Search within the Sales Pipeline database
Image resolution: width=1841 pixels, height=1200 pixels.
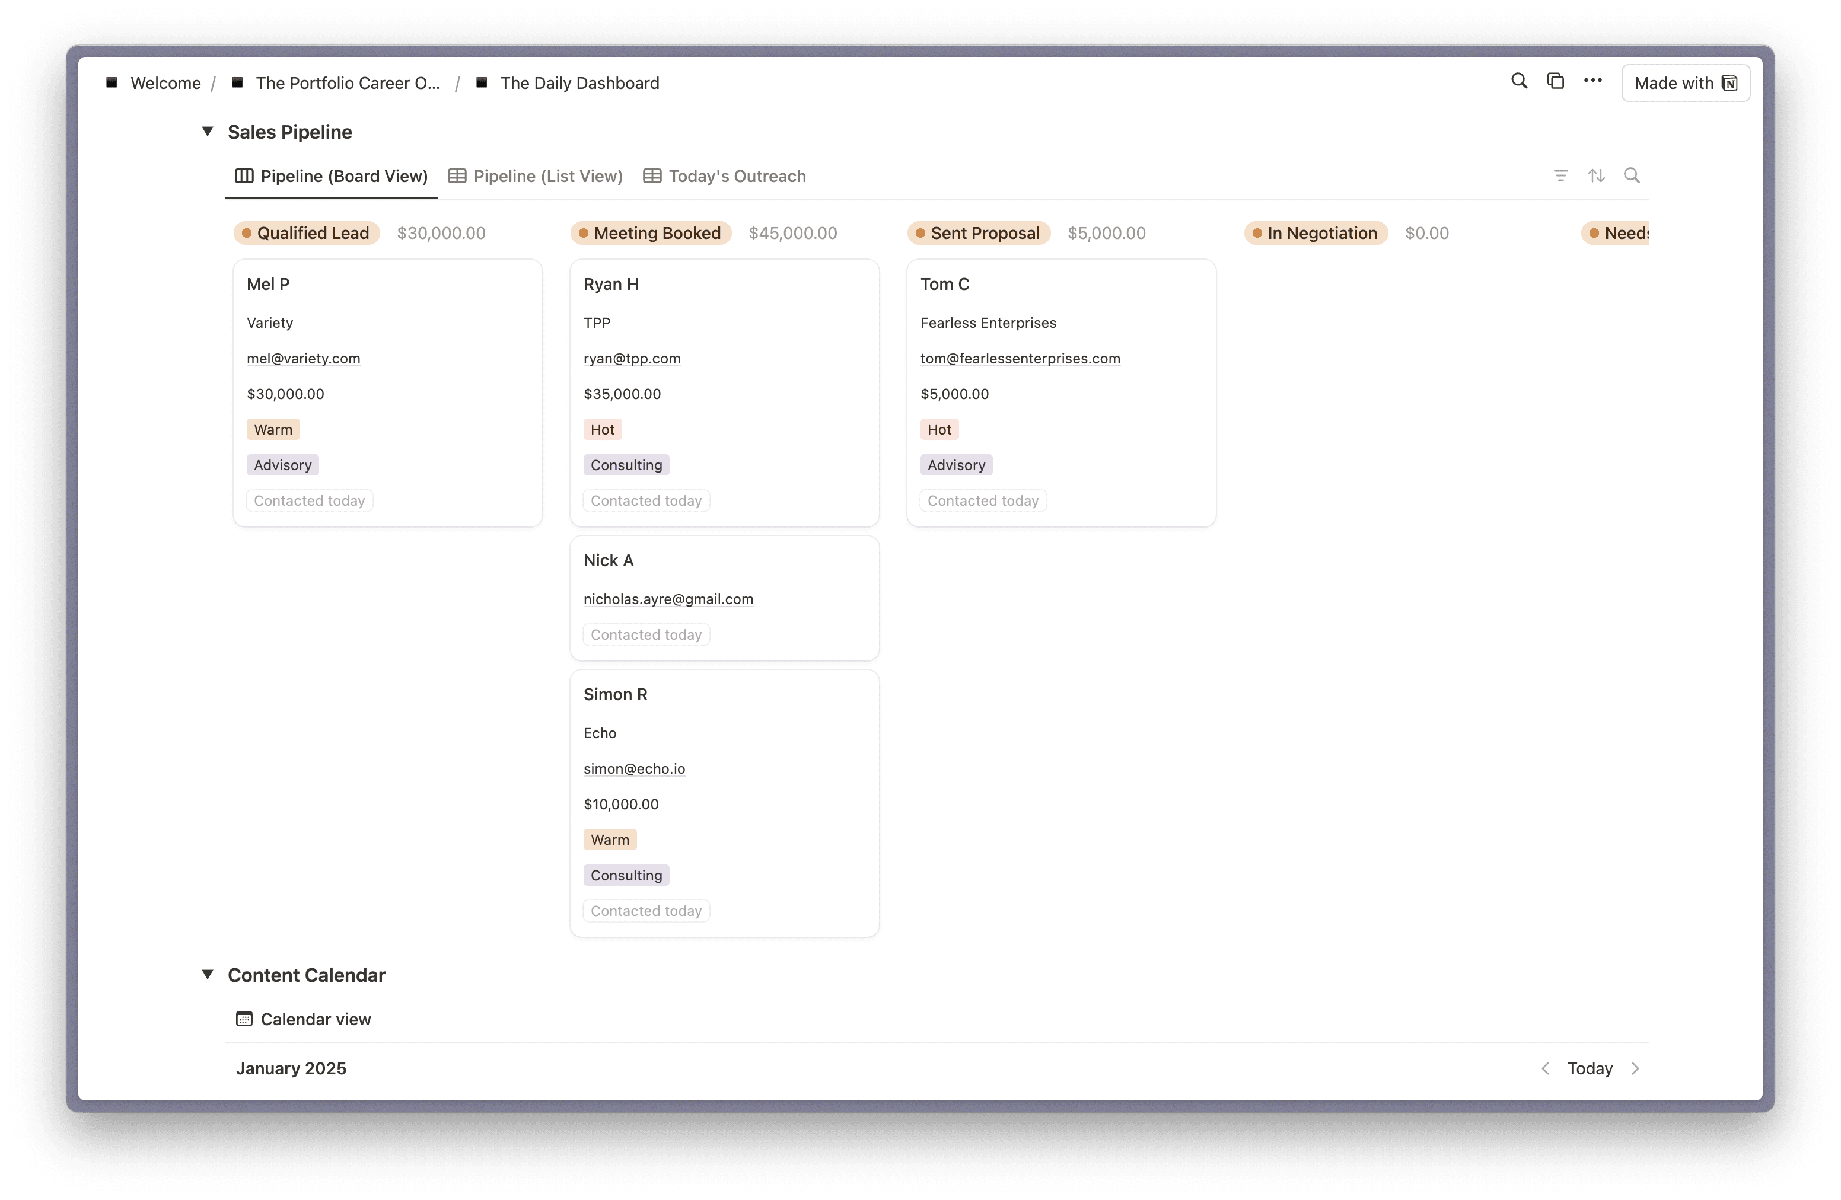[x=1632, y=175]
